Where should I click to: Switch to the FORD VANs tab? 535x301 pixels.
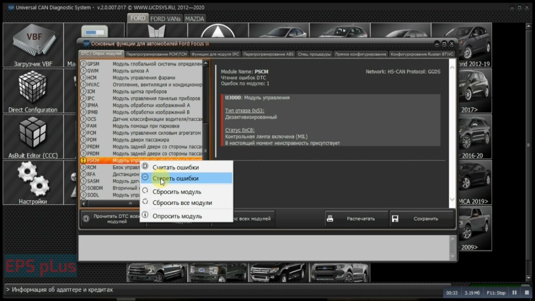click(165, 19)
